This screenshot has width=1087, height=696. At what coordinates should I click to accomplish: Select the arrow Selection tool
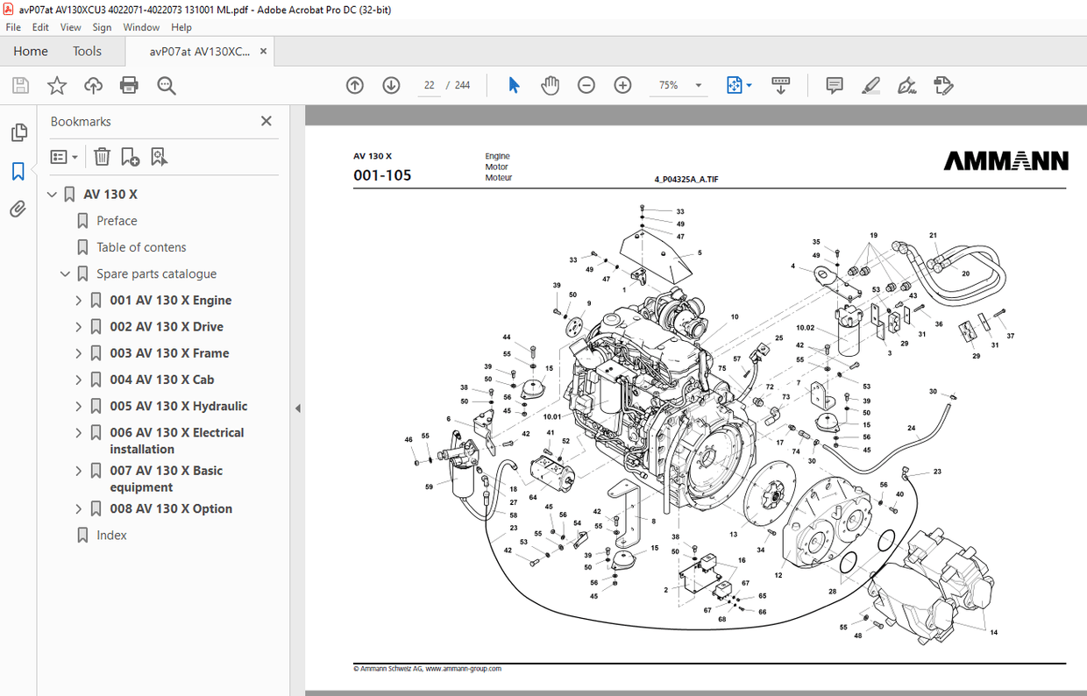coord(513,85)
